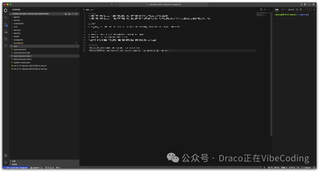Toggle the secondary side bar layout button
This screenshot has width=319, height=171.
(313, 4)
